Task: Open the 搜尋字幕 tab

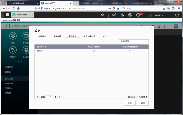Action: 57,36
